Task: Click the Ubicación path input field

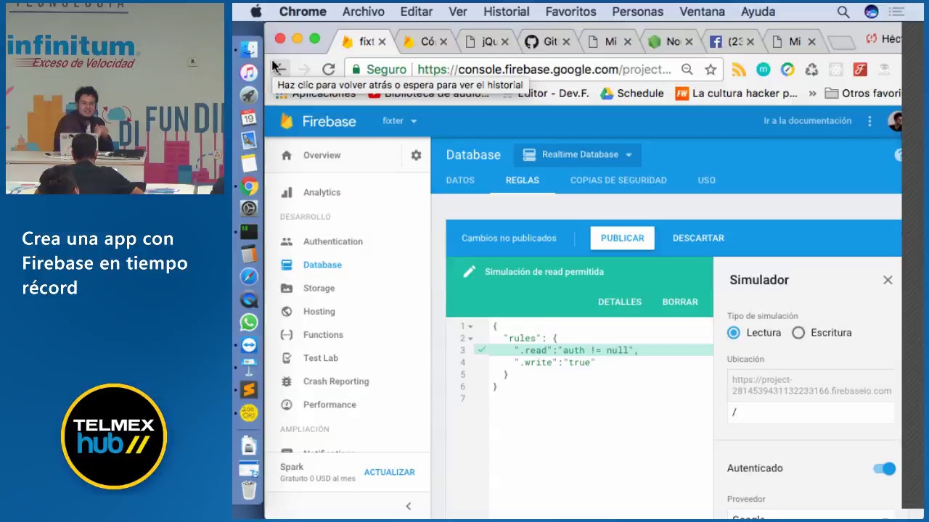Action: [811, 412]
